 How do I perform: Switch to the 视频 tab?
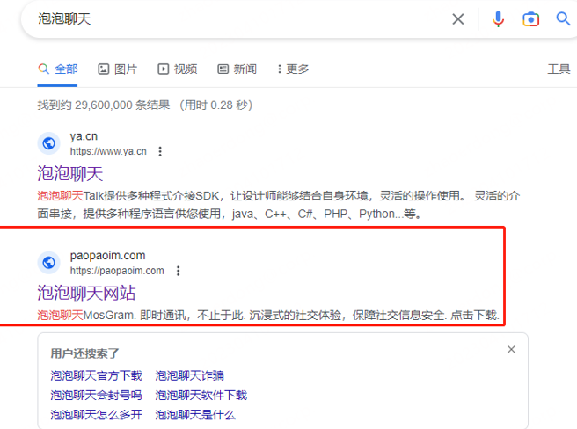tap(178, 69)
